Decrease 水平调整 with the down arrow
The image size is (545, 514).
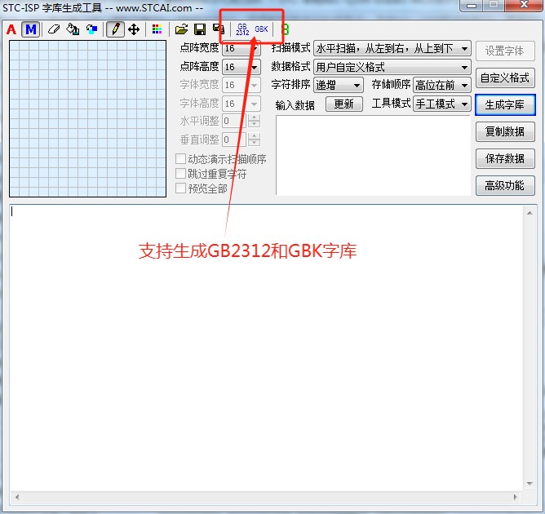tap(255, 124)
